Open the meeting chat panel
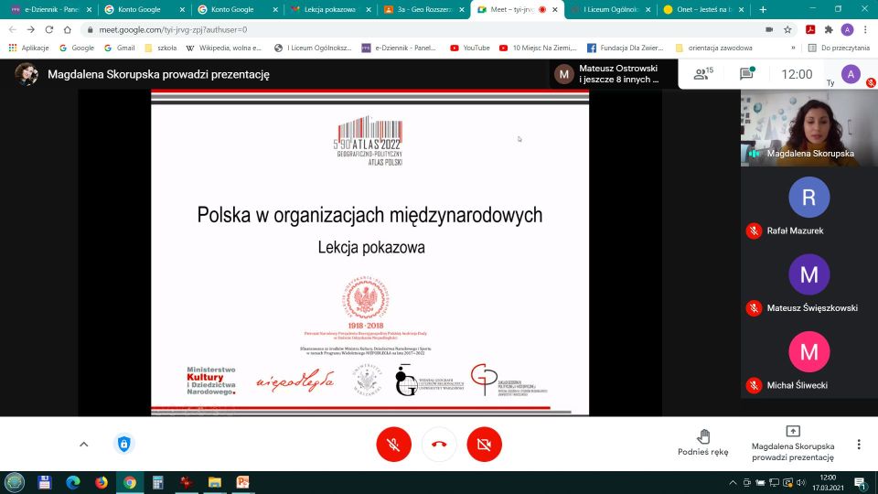This screenshot has width=878, height=494. [x=746, y=74]
